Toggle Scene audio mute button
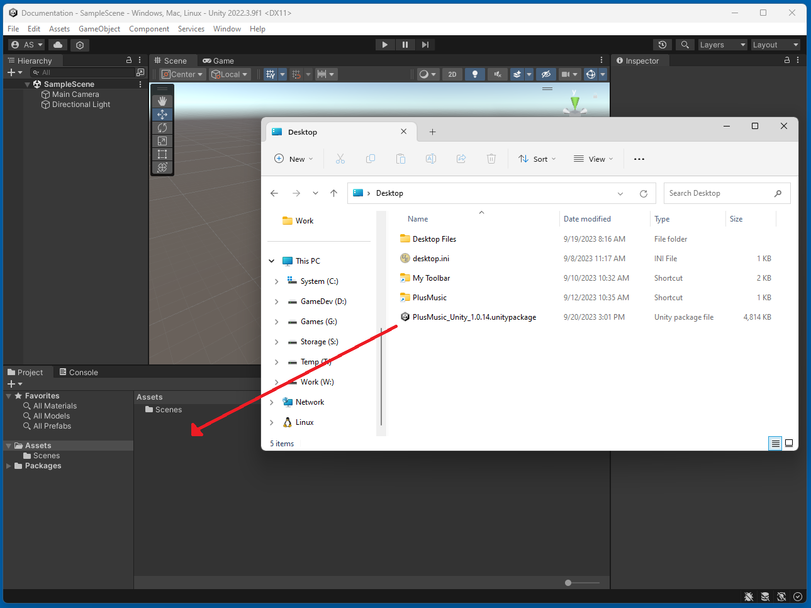Image resolution: width=811 pixels, height=608 pixels. point(498,74)
